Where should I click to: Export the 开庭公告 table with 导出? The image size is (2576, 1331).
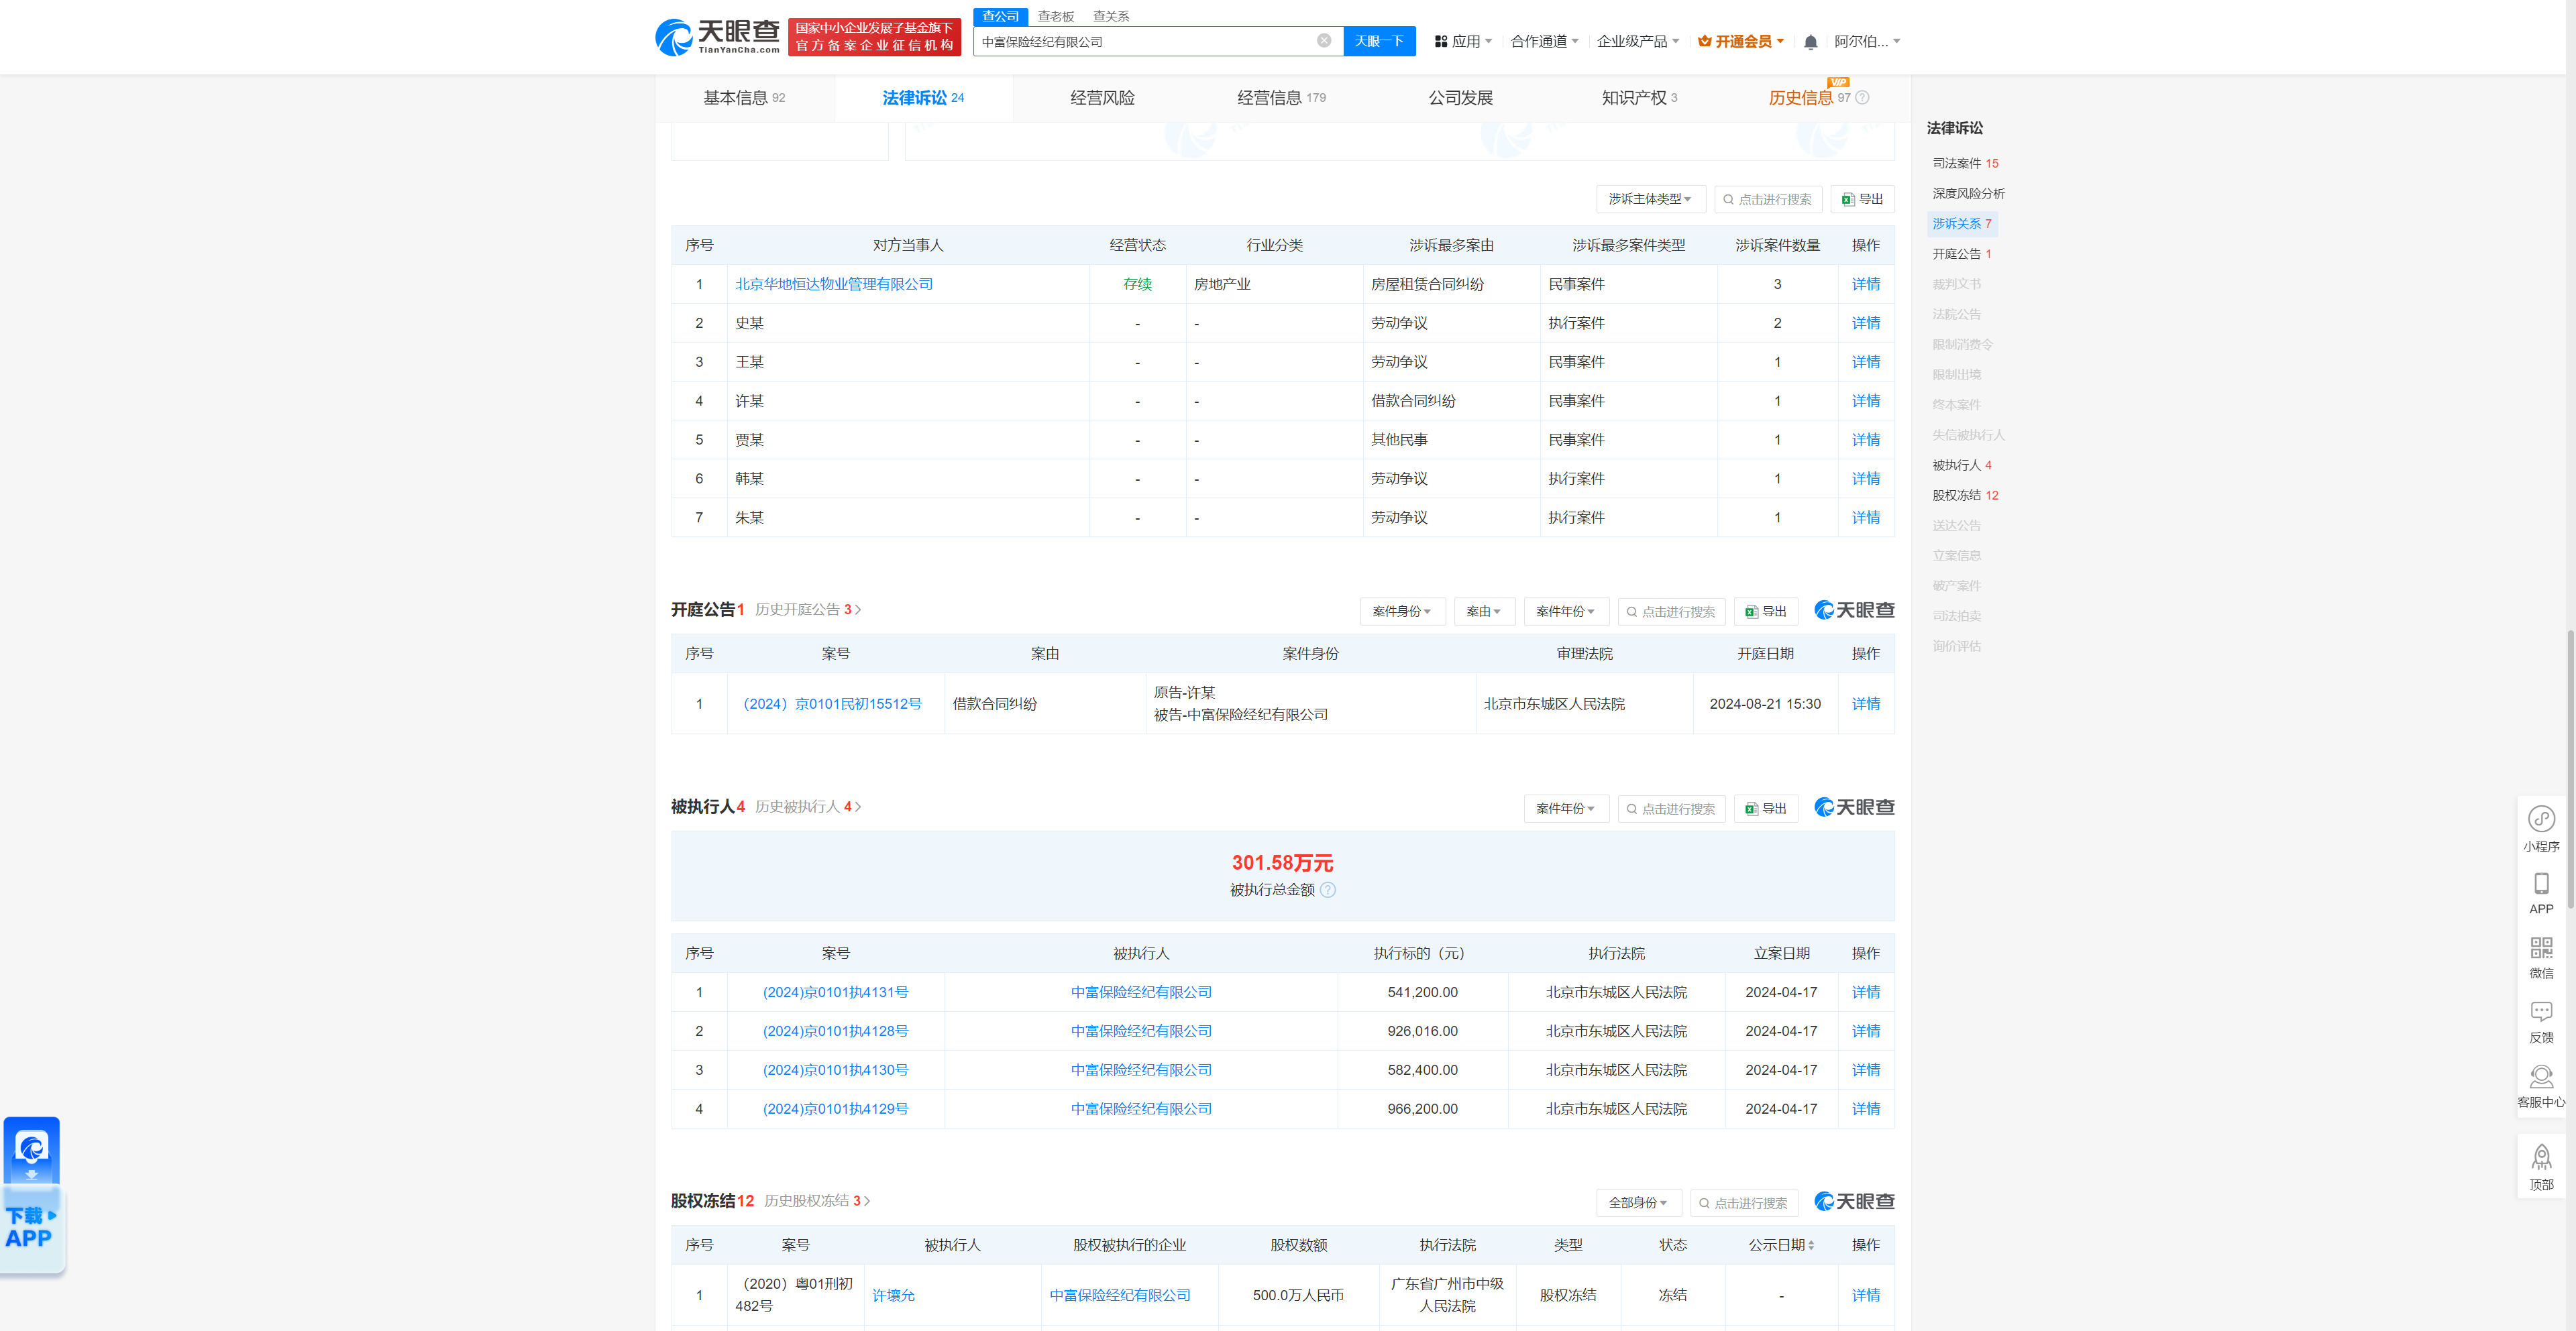1766,612
